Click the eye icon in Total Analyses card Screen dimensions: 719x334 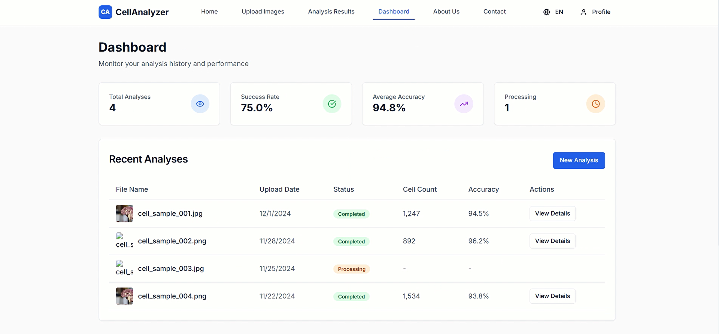point(200,104)
